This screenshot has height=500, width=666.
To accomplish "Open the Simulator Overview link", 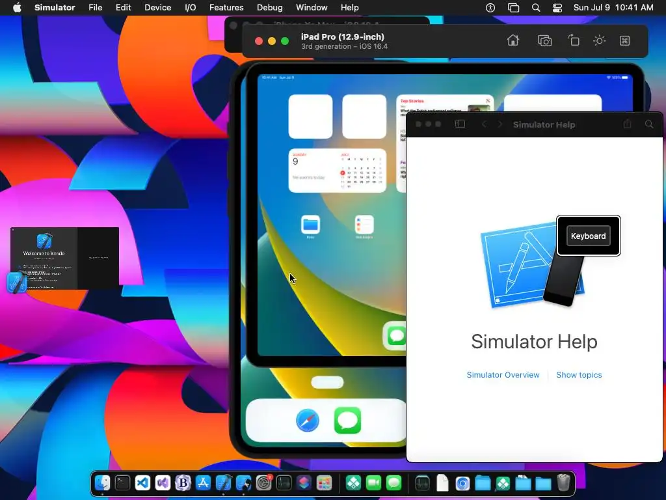I will (x=503, y=374).
